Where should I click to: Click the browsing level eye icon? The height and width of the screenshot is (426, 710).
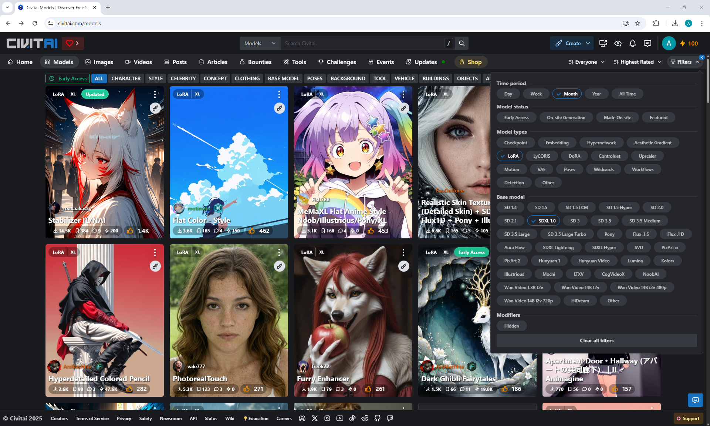pyautogui.click(x=618, y=43)
